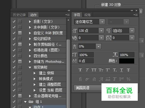Open the text color swatch
This screenshot has width=145, height=108.
tap(127, 61)
